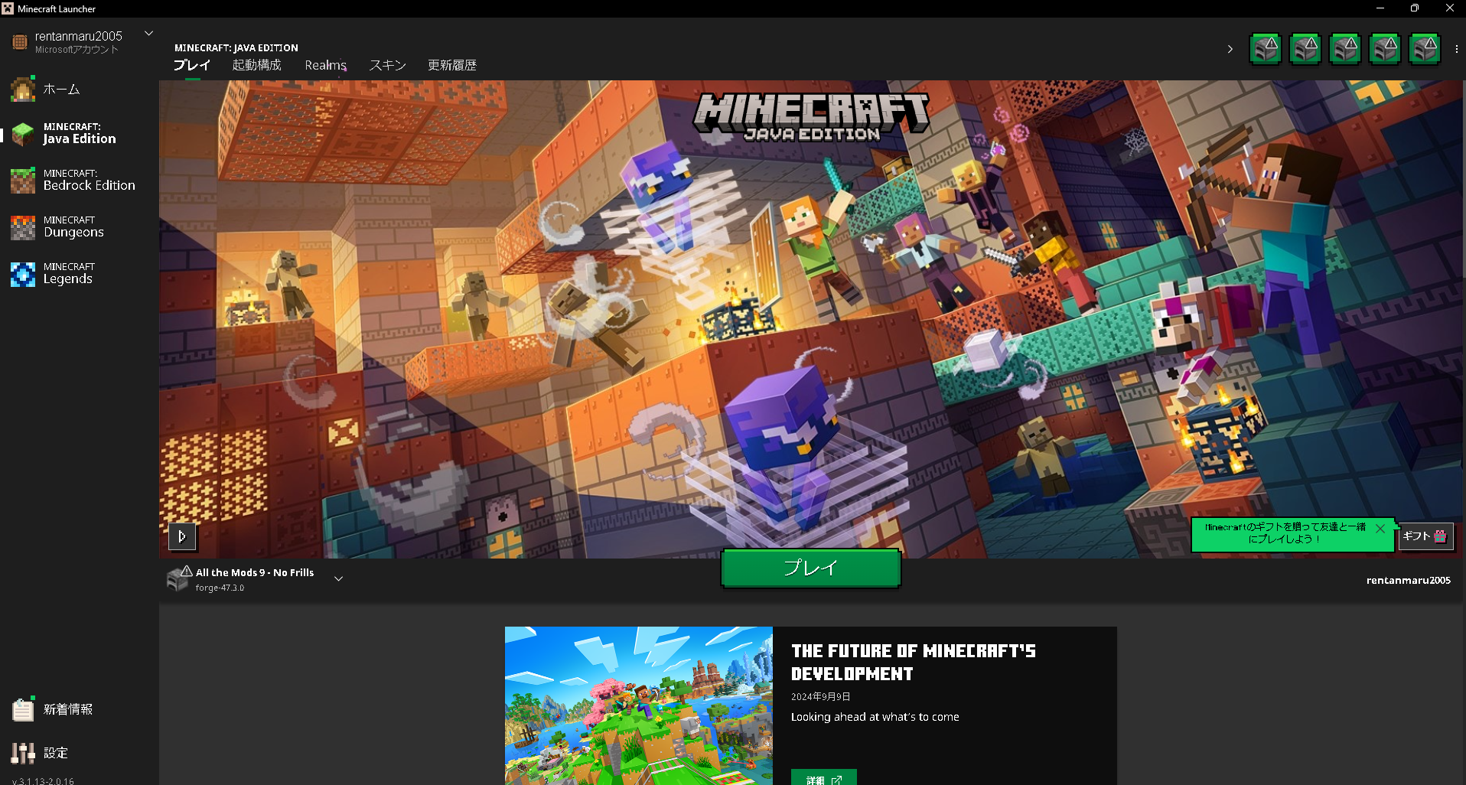The image size is (1466, 785).
Task: Open the three-dot overflow menu
Action: (1456, 49)
